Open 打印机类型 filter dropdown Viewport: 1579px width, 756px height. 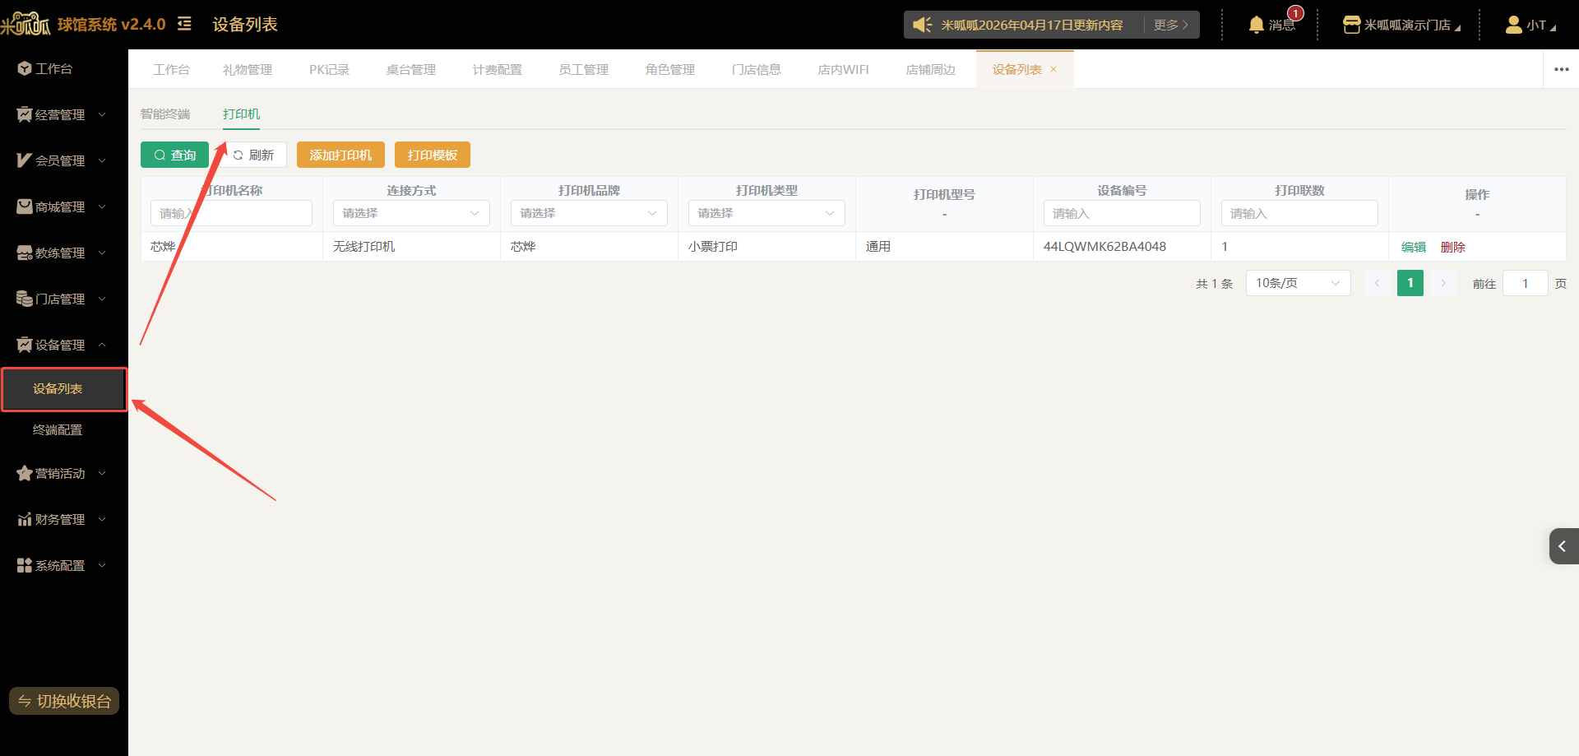766,213
